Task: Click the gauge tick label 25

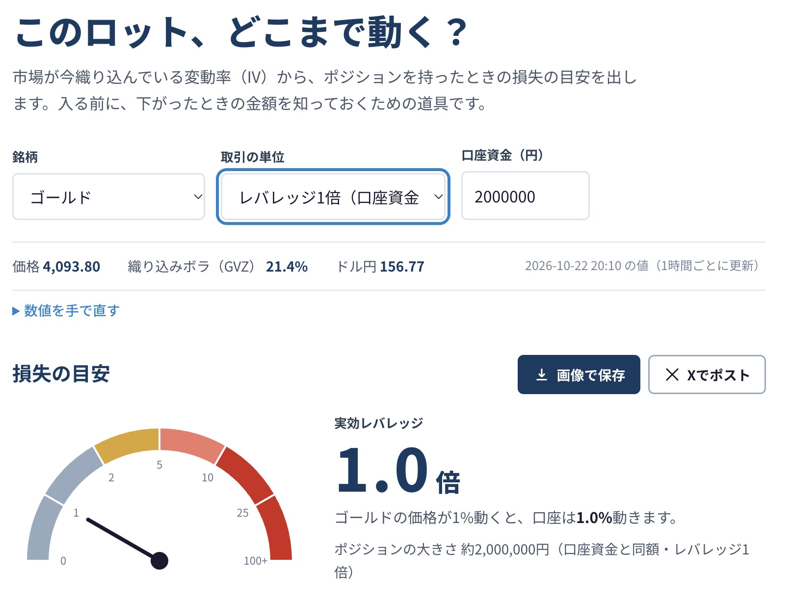Action: (x=243, y=513)
